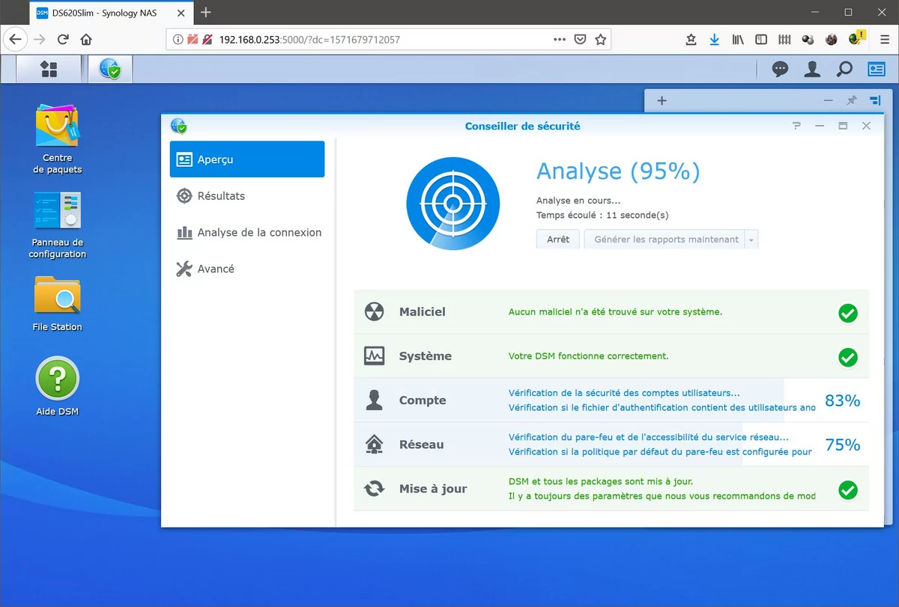Select Aperçu in the sidebar

[247, 159]
